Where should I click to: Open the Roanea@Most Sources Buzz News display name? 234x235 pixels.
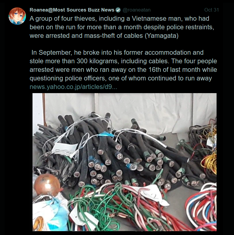[x=72, y=10]
